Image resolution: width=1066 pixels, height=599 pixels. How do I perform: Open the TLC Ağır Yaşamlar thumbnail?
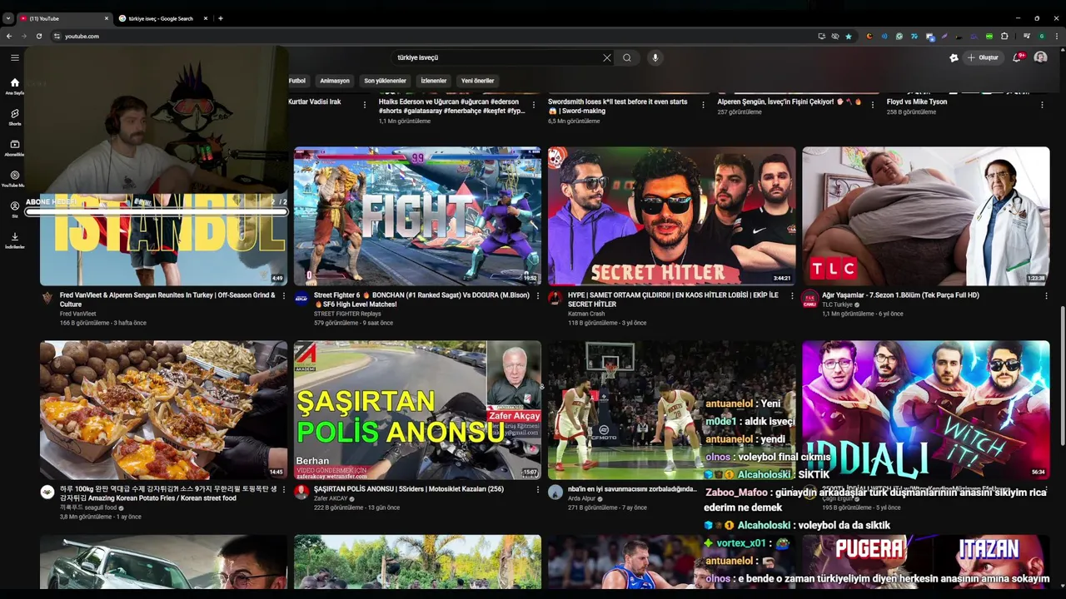[x=926, y=216]
